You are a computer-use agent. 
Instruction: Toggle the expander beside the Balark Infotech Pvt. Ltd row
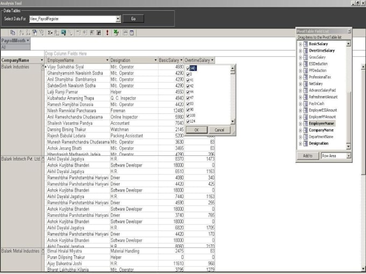[43, 160]
